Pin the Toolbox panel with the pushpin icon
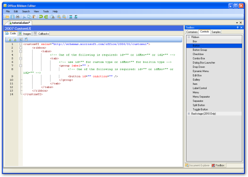 coord(237,28)
